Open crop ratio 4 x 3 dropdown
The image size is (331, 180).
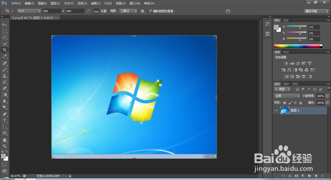click(x=29, y=11)
